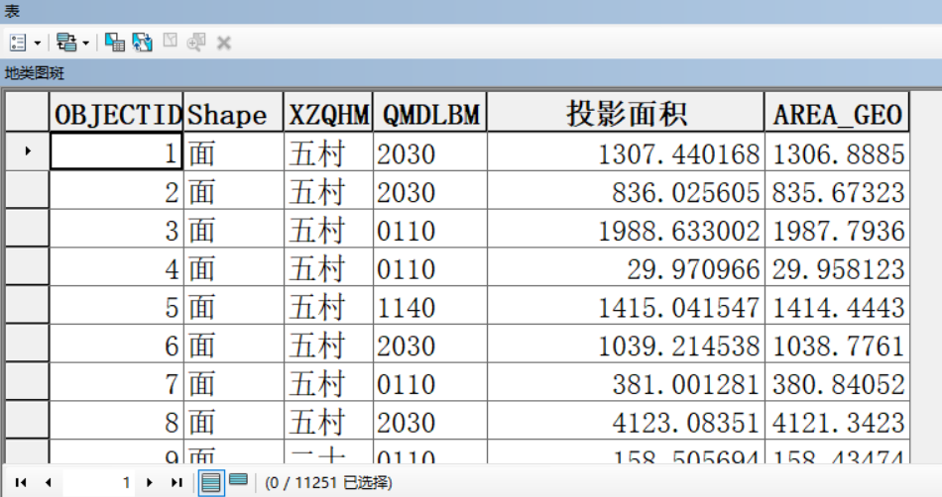This screenshot has height=497, width=942.
Task: Click the Clear Selection icon
Action: [170, 43]
